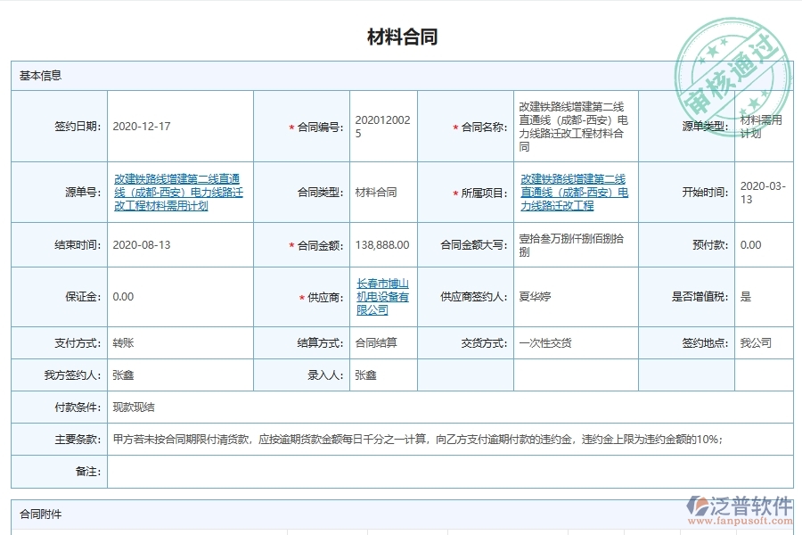Open supplier link 长春市博山机电设备有限公司
Viewport: 802px width, 535px height.
pos(383,296)
